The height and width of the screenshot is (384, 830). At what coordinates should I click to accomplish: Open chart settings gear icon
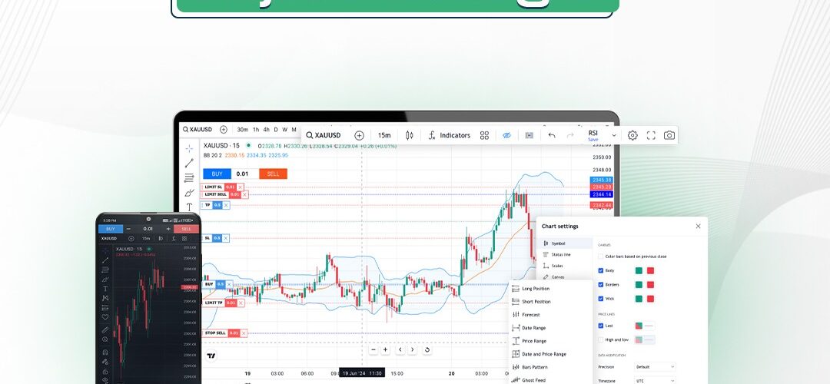point(632,135)
